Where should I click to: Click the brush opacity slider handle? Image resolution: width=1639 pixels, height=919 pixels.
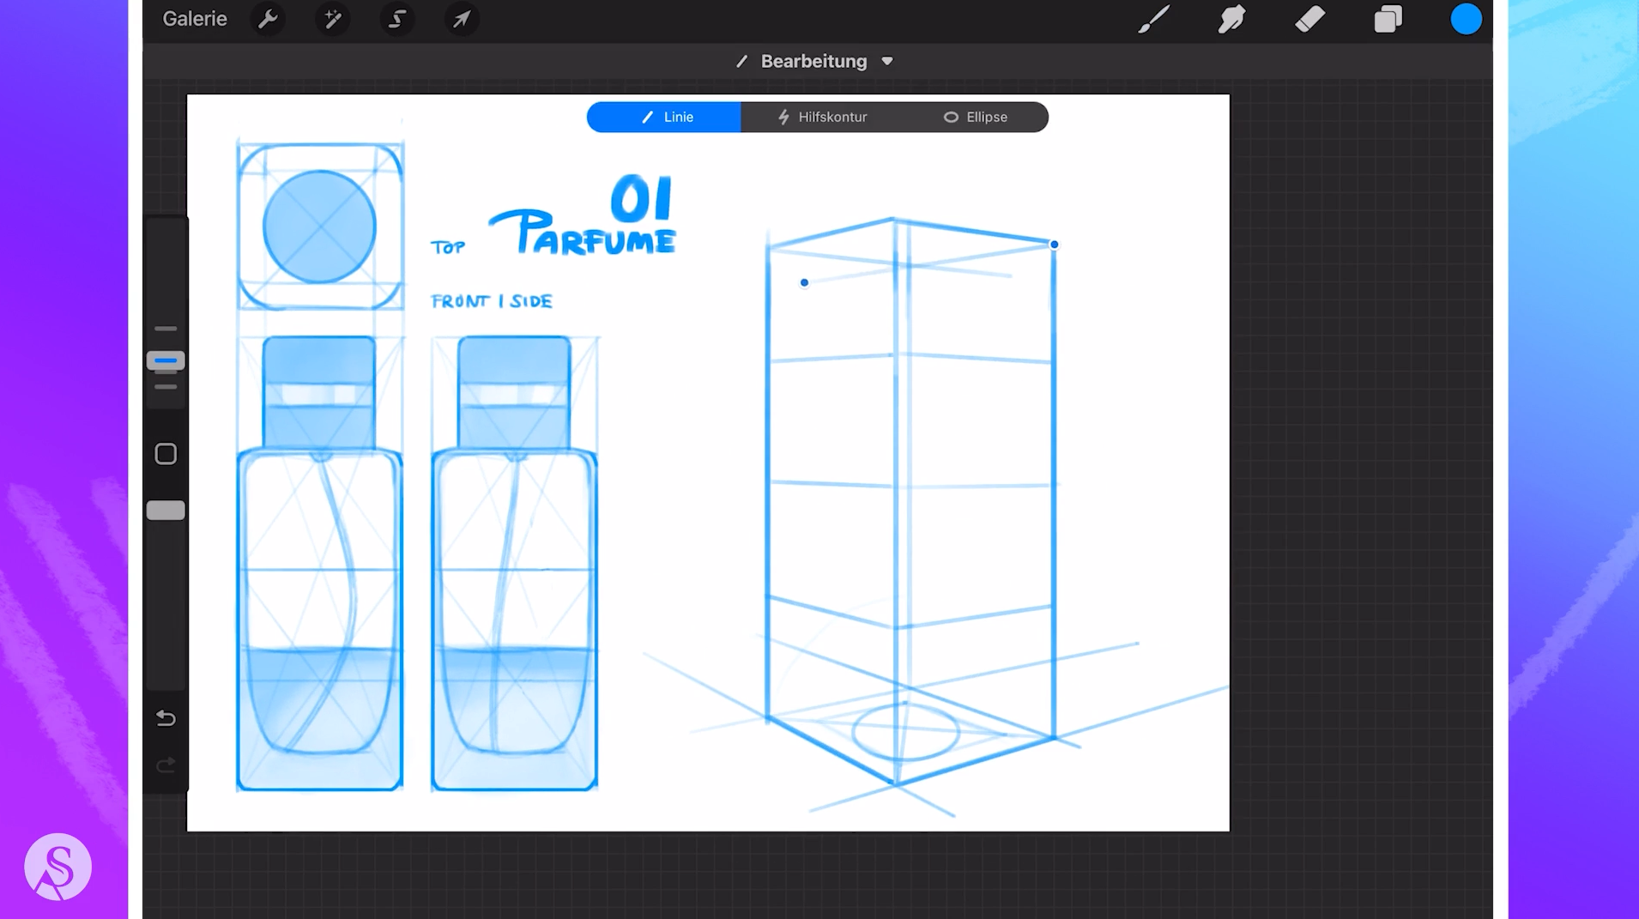166,511
